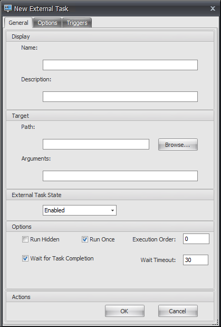Click the Display section header
The image size is (221, 327).
[110, 36]
